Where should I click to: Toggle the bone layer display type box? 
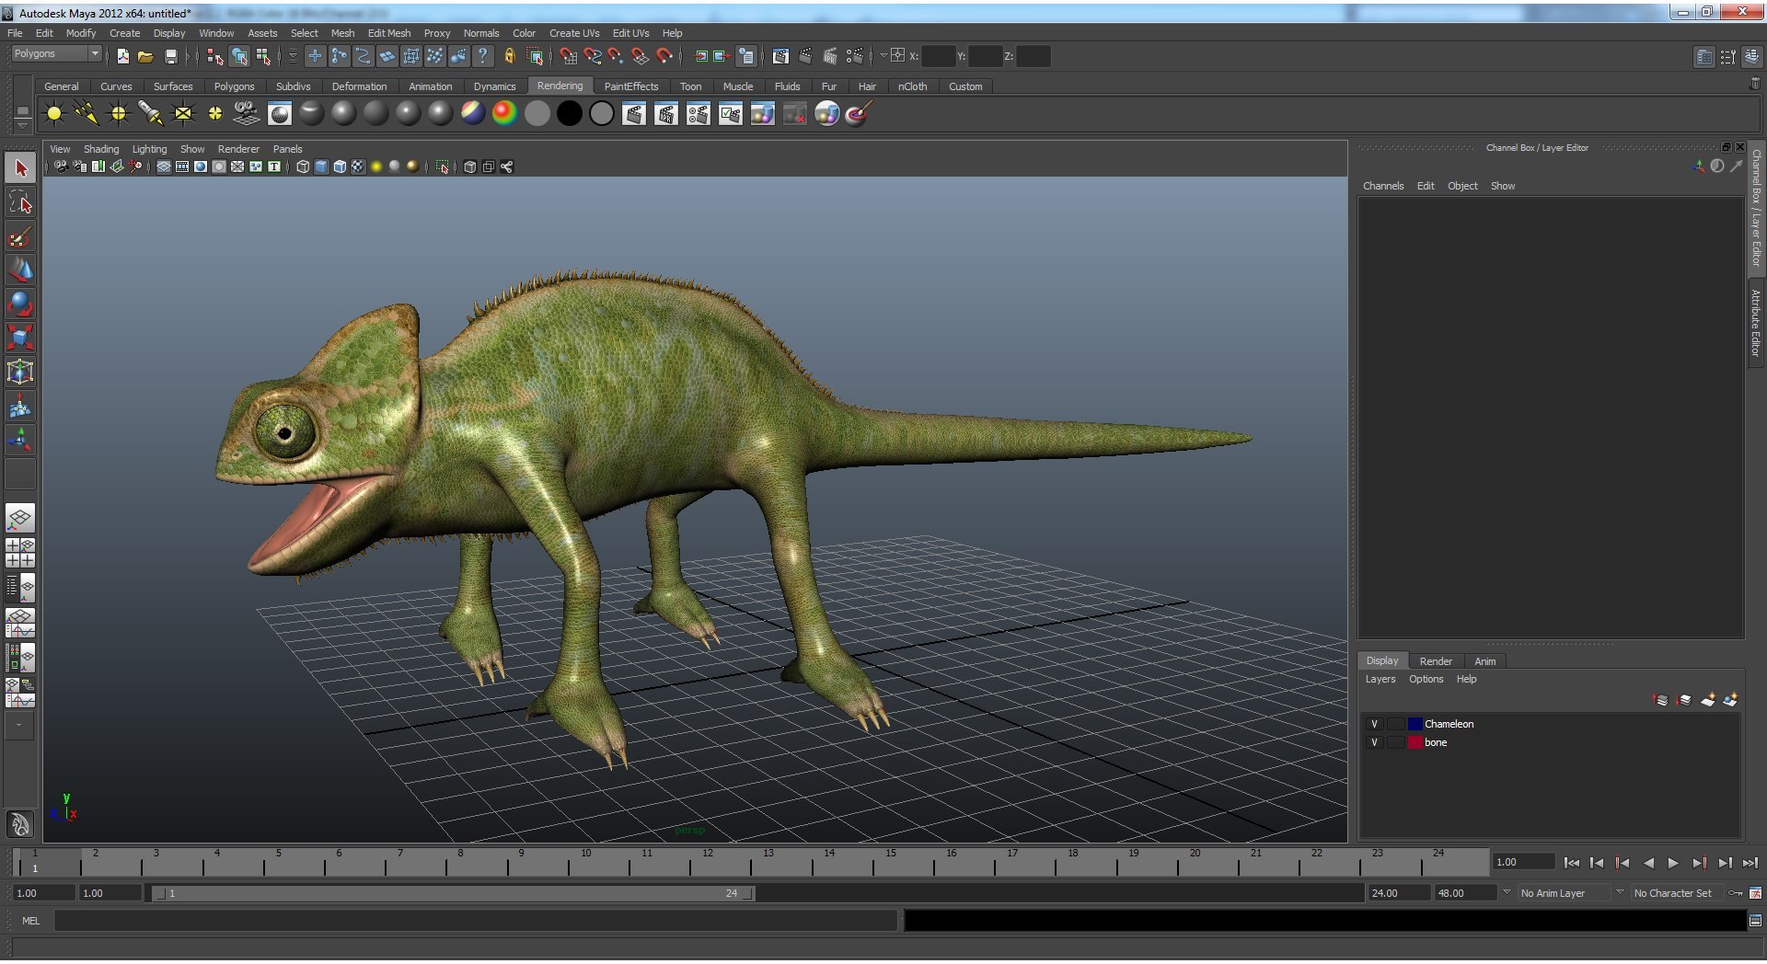click(1395, 742)
